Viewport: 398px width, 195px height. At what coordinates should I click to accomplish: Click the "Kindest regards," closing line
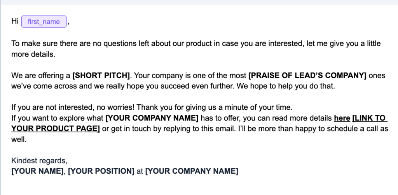[x=39, y=160]
